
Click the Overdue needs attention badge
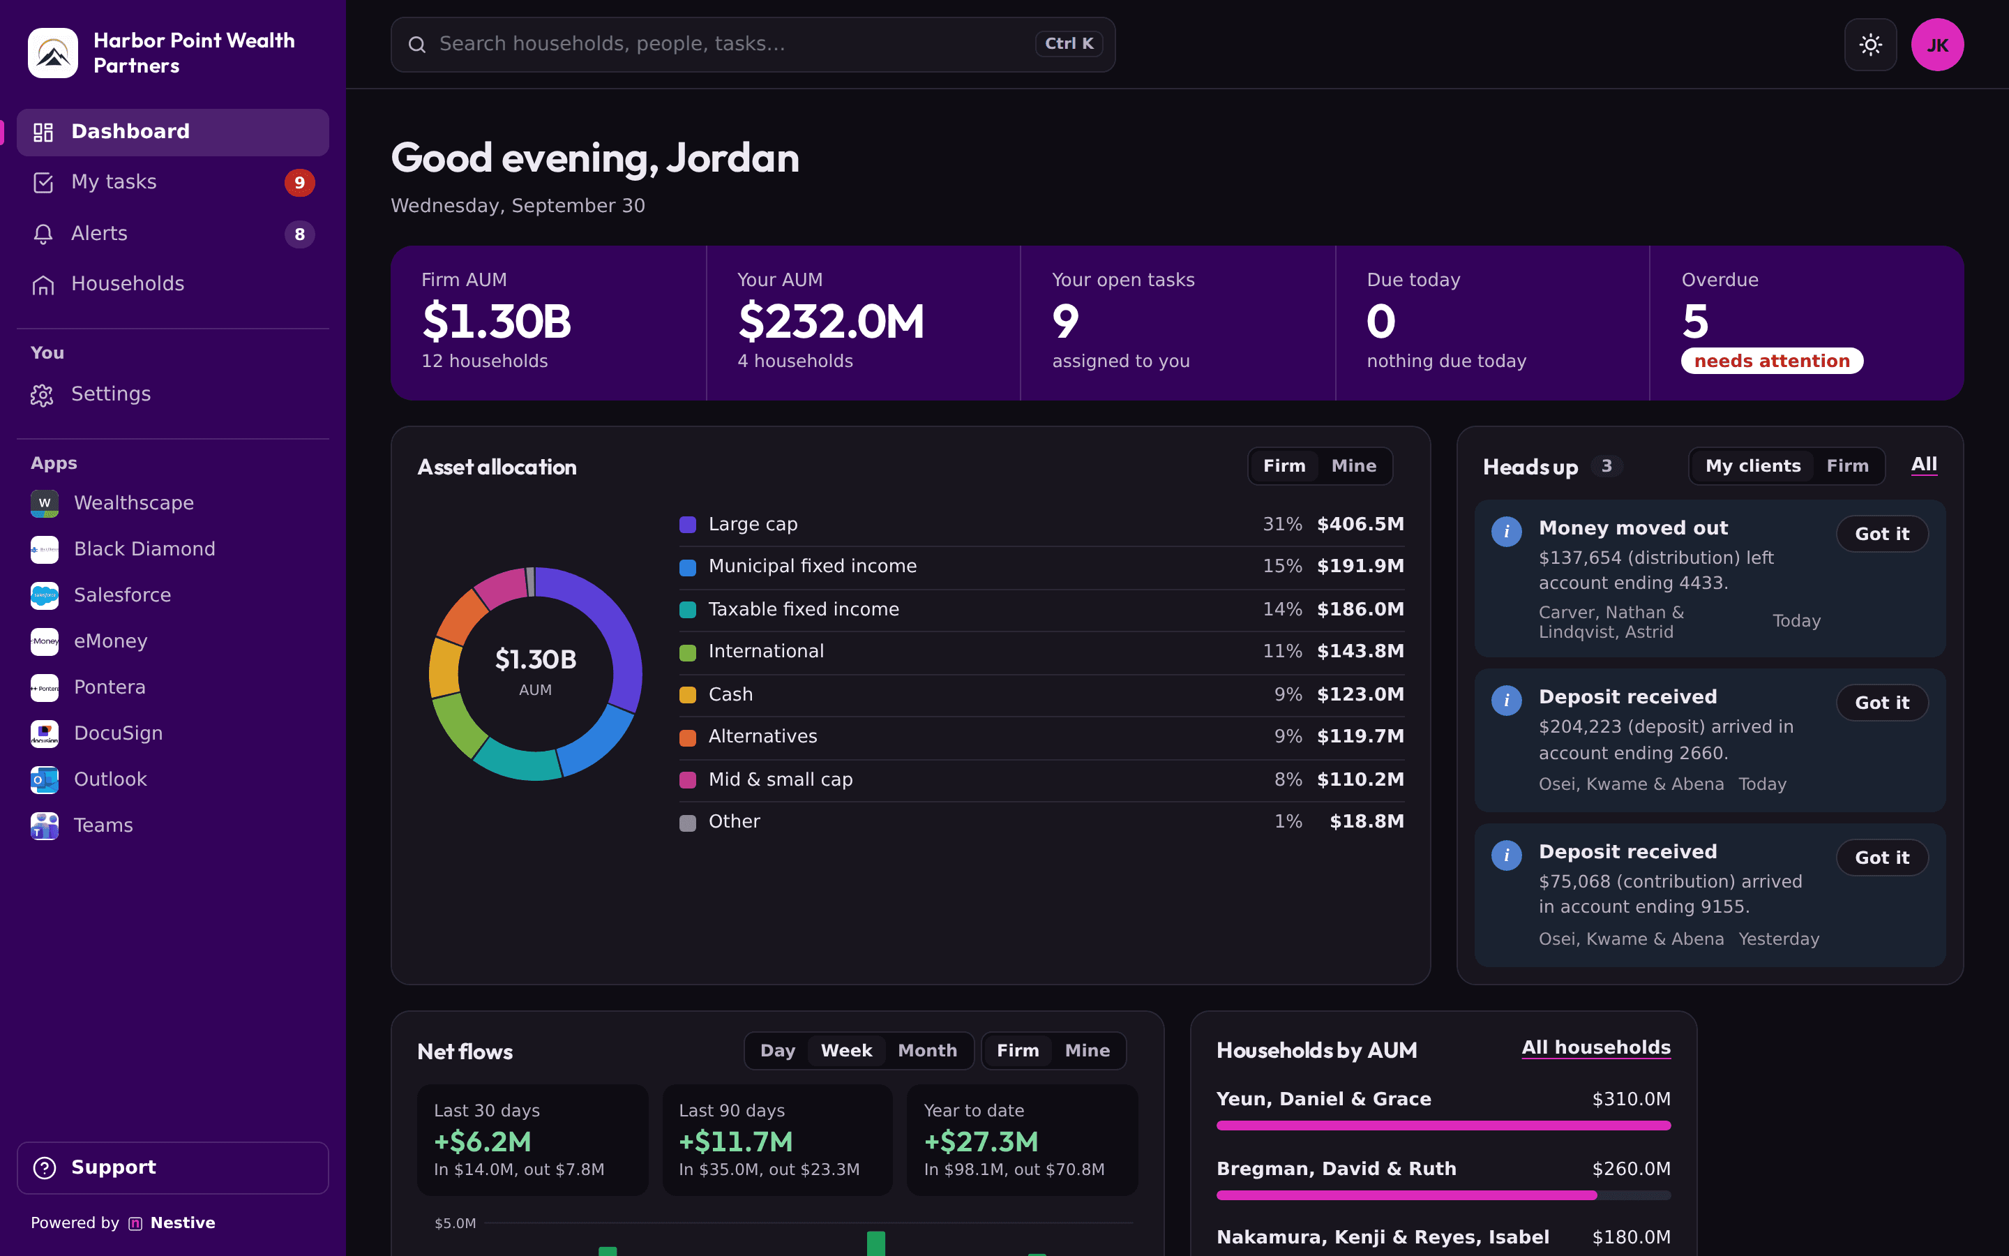1772,361
